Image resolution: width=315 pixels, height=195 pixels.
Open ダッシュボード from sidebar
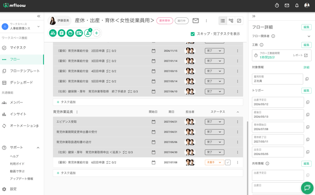click(x=22, y=83)
